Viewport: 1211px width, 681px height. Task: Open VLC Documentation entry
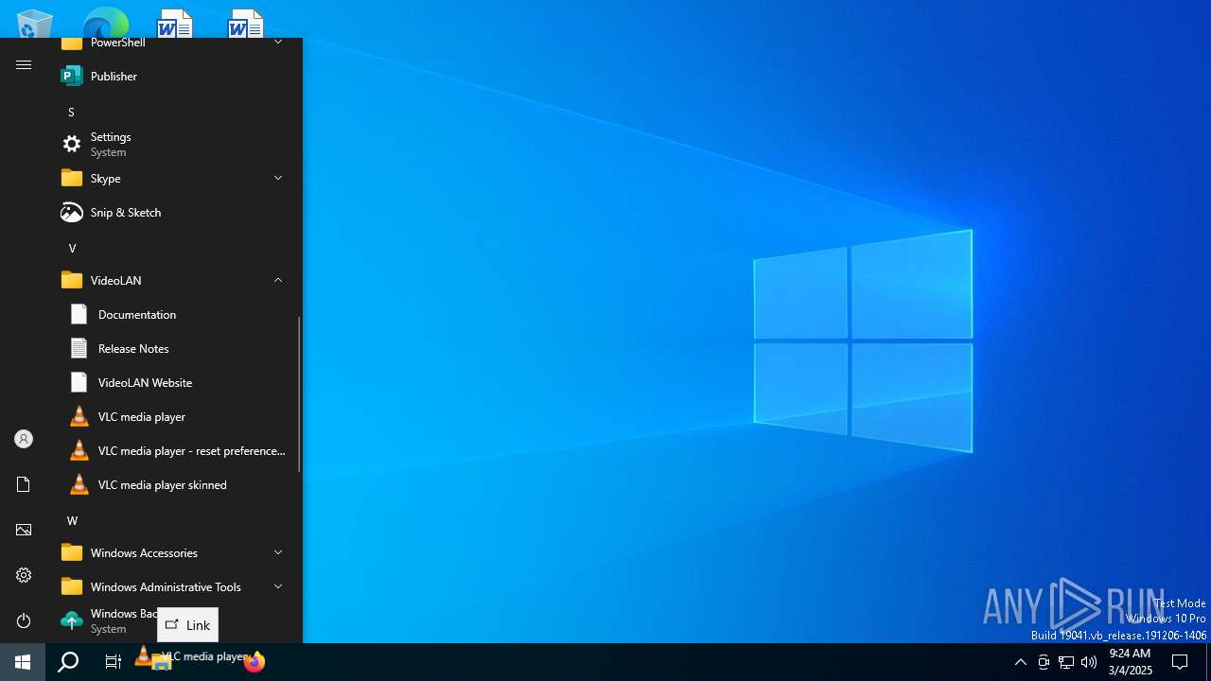(174, 314)
